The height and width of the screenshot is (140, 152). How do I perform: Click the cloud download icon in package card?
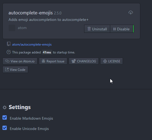click(131, 12)
